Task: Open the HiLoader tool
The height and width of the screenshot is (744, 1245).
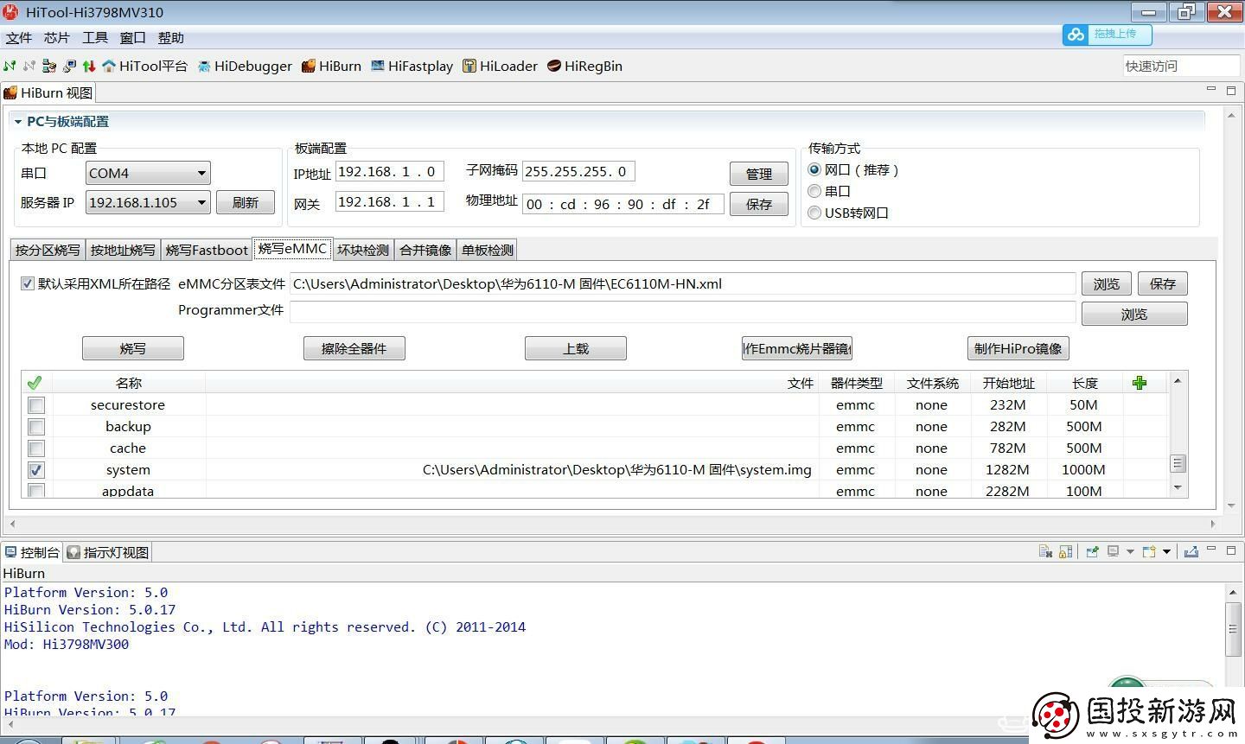Action: (x=500, y=66)
